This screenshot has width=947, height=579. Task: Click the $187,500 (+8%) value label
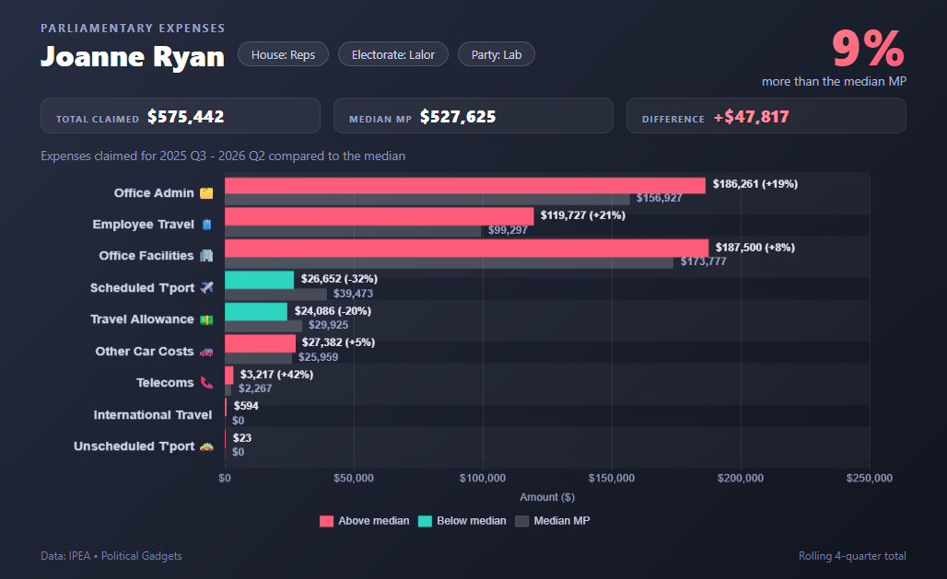(x=755, y=248)
